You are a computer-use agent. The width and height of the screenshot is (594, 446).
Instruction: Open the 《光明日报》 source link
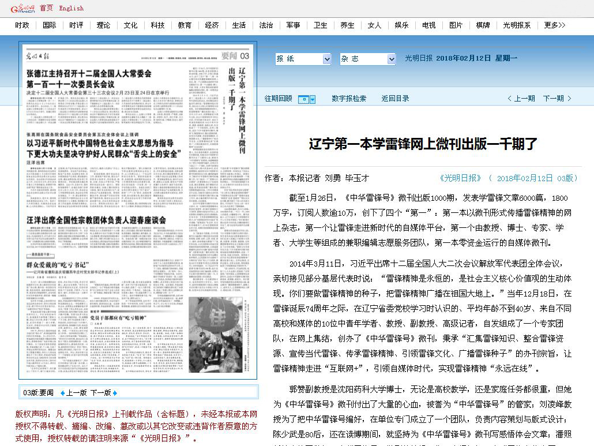[460, 178]
